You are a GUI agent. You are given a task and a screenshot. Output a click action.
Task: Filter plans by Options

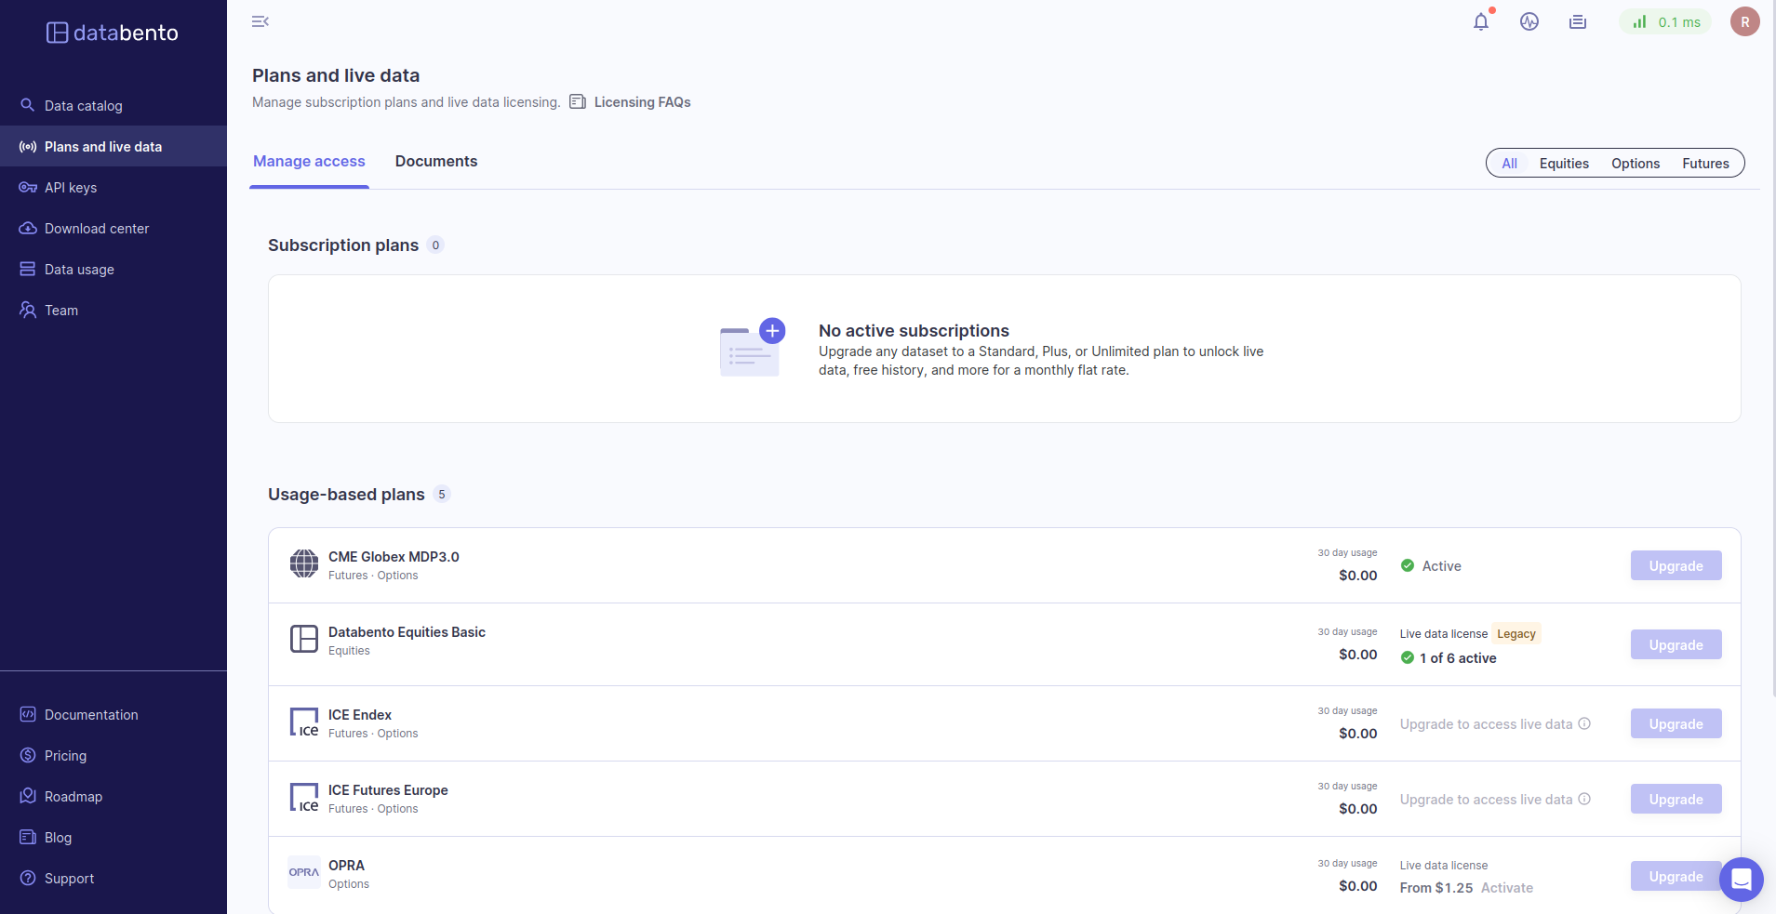click(1635, 164)
